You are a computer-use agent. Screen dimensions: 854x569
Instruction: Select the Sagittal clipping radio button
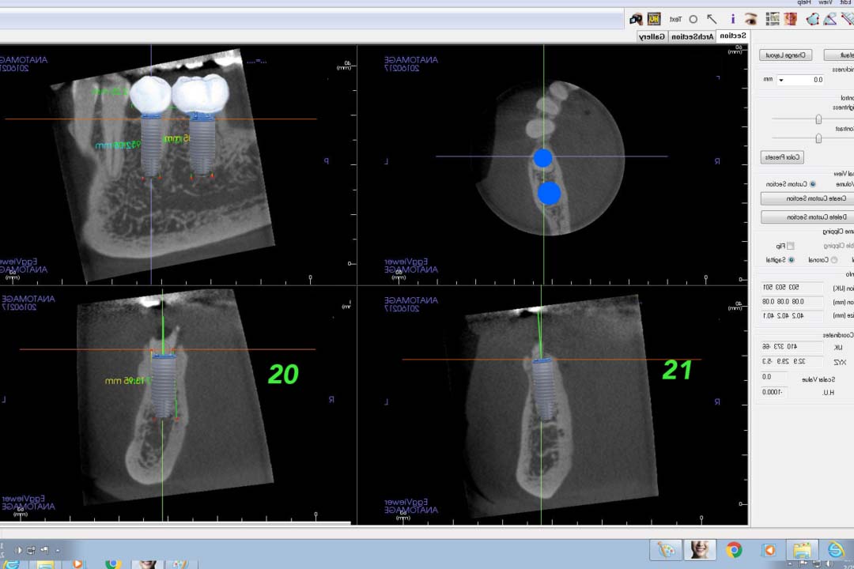coord(792,260)
